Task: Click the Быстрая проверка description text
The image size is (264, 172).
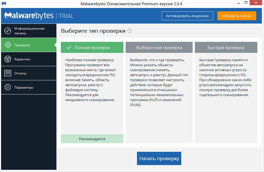Action: tap(225, 77)
